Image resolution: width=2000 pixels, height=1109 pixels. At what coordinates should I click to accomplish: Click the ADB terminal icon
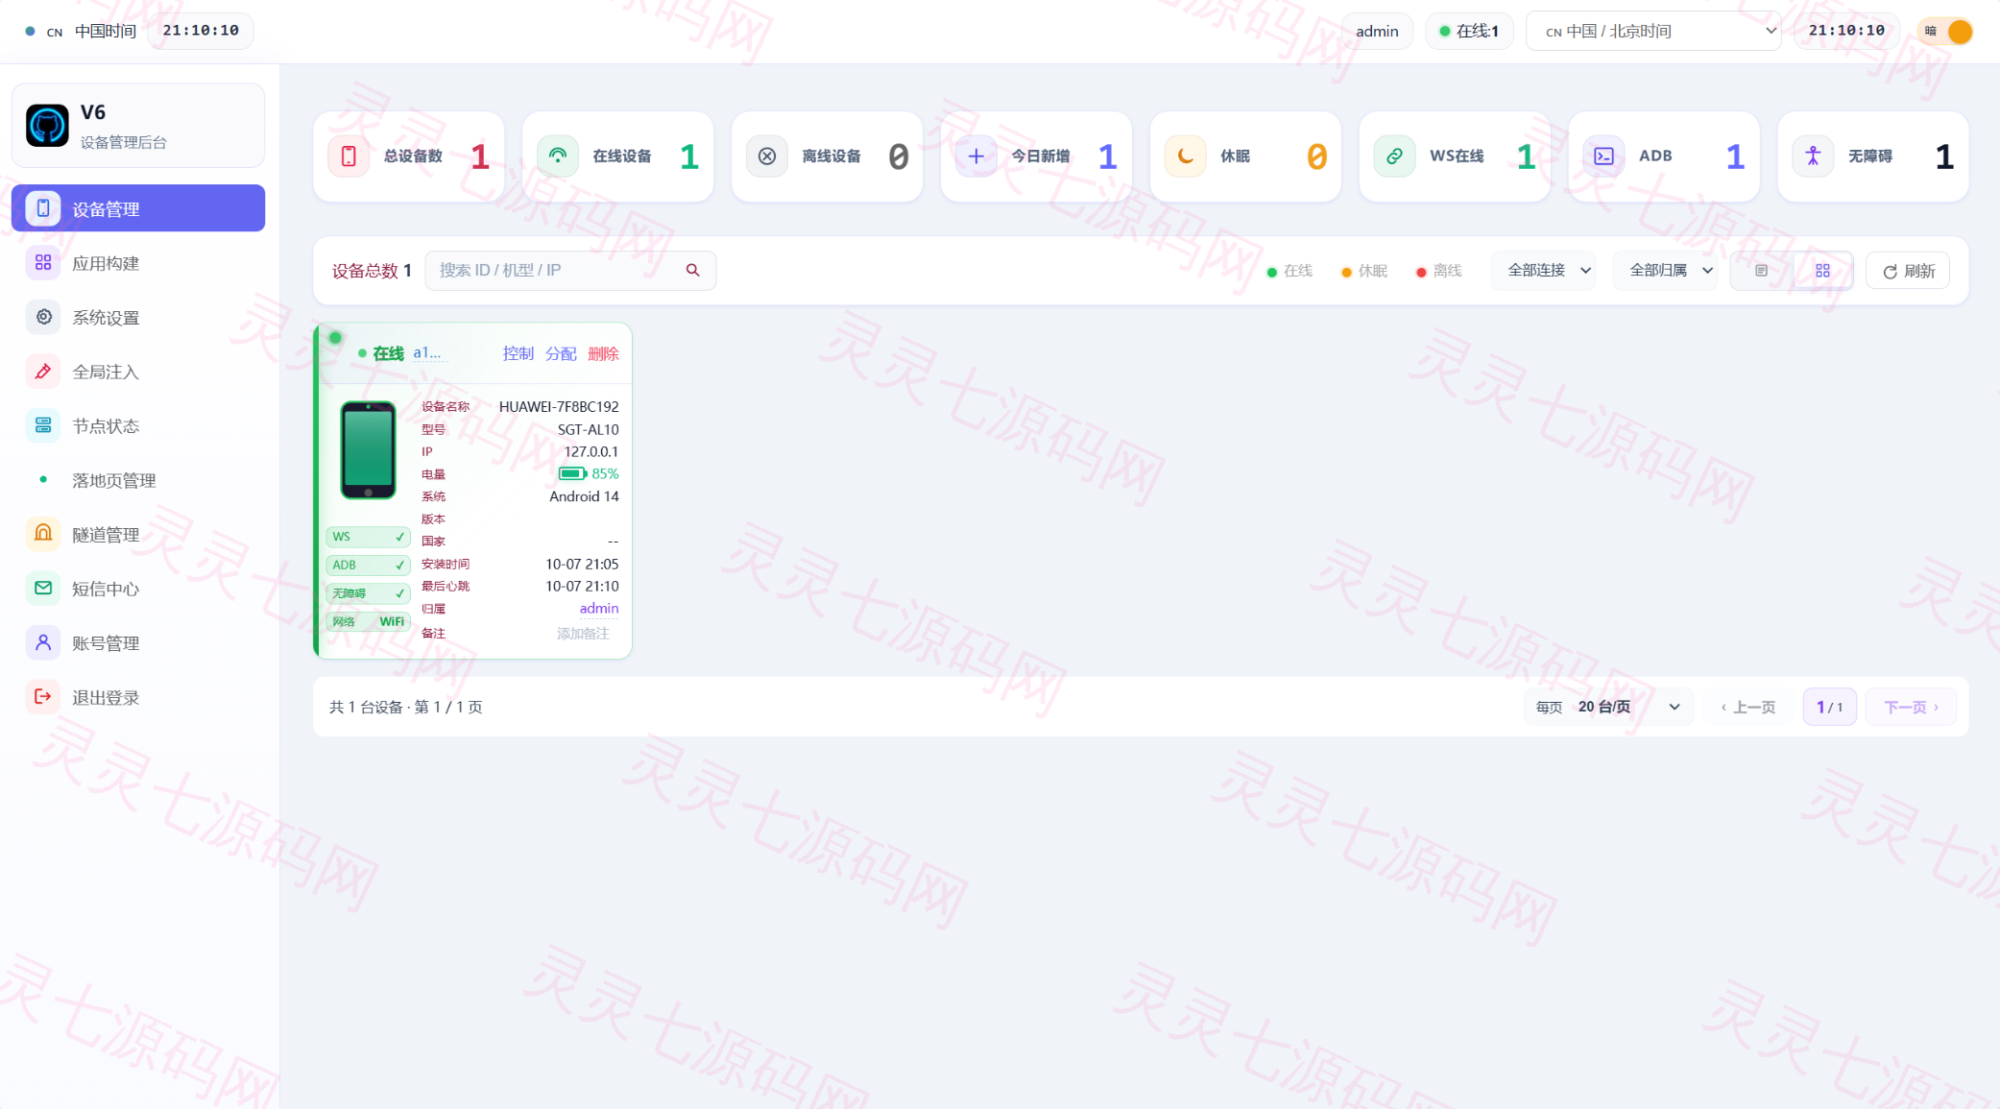coord(1604,157)
